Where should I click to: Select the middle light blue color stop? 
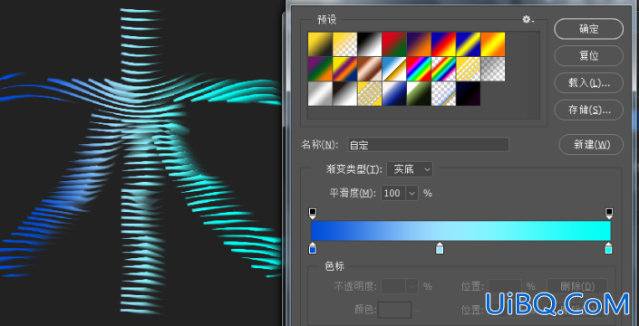tap(440, 248)
